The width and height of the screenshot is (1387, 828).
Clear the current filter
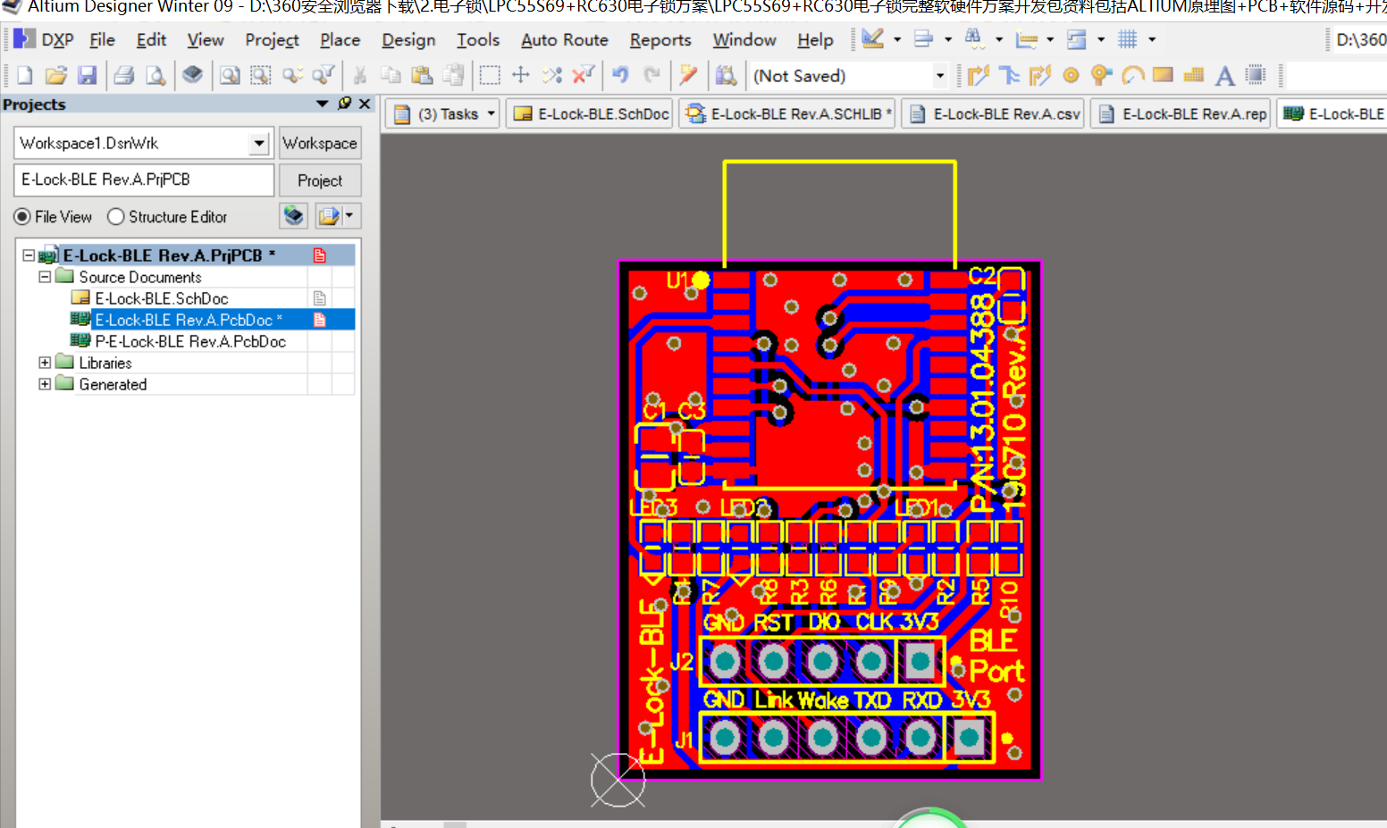click(584, 76)
